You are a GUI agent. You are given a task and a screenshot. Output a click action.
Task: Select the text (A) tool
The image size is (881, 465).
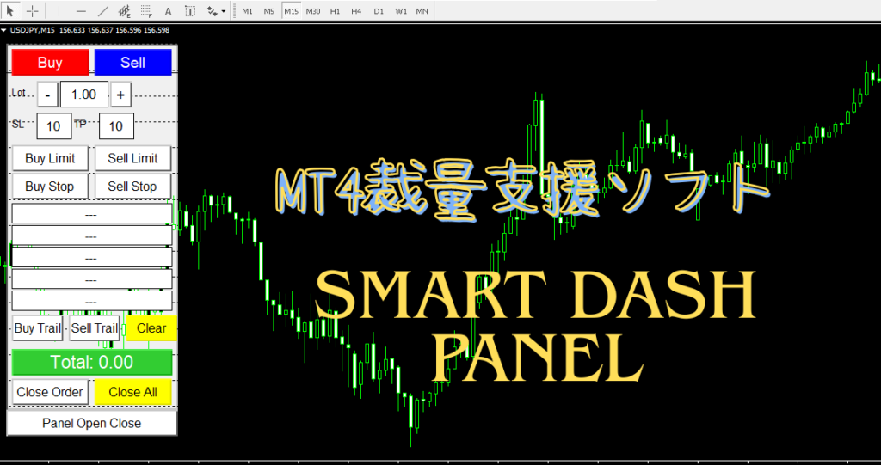[168, 11]
